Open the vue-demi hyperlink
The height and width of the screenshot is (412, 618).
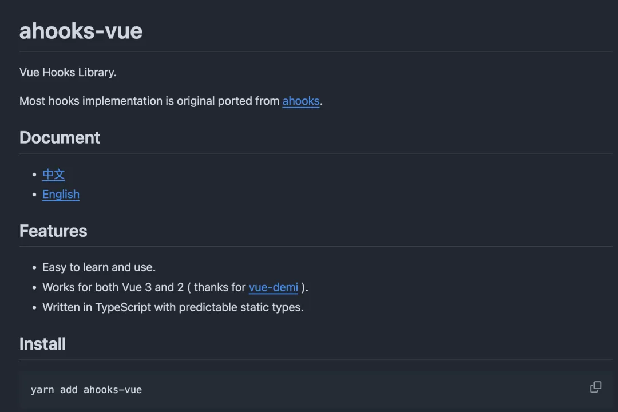click(274, 287)
